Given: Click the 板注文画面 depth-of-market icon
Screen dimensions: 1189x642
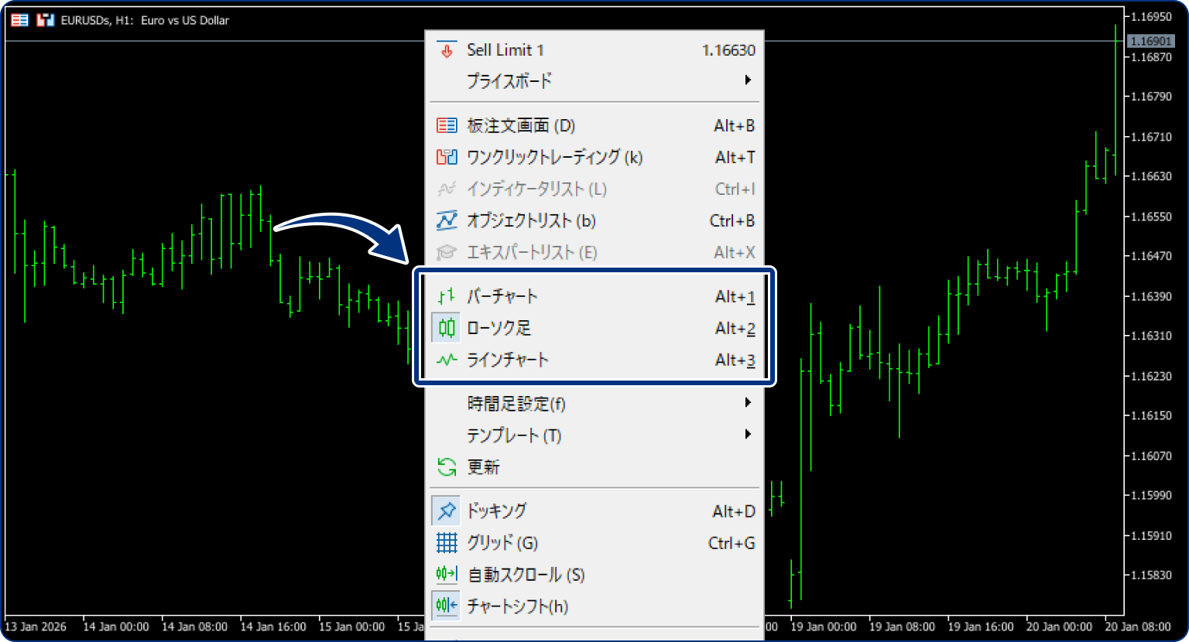Looking at the screenshot, I should pyautogui.click(x=446, y=125).
